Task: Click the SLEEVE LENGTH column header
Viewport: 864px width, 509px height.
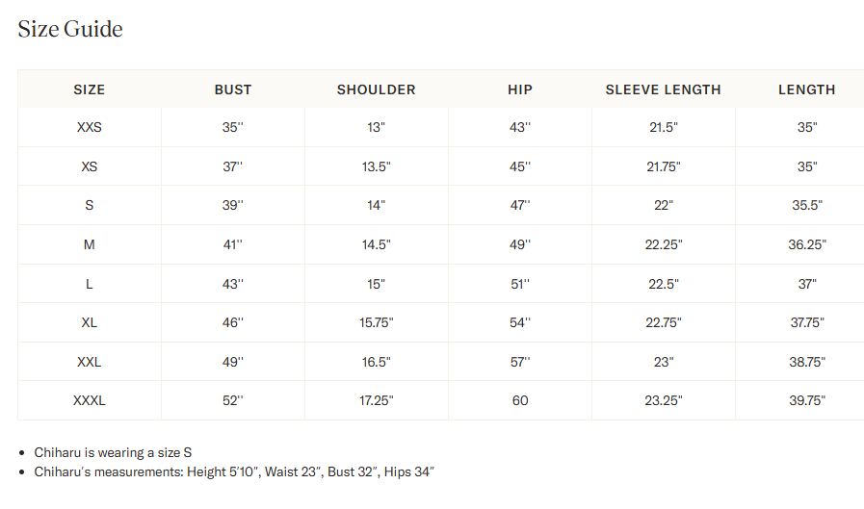Action: (664, 89)
